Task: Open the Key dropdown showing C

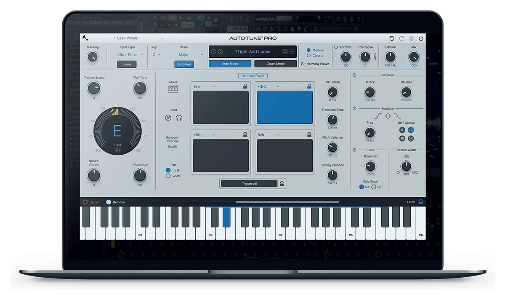Action: click(x=157, y=54)
